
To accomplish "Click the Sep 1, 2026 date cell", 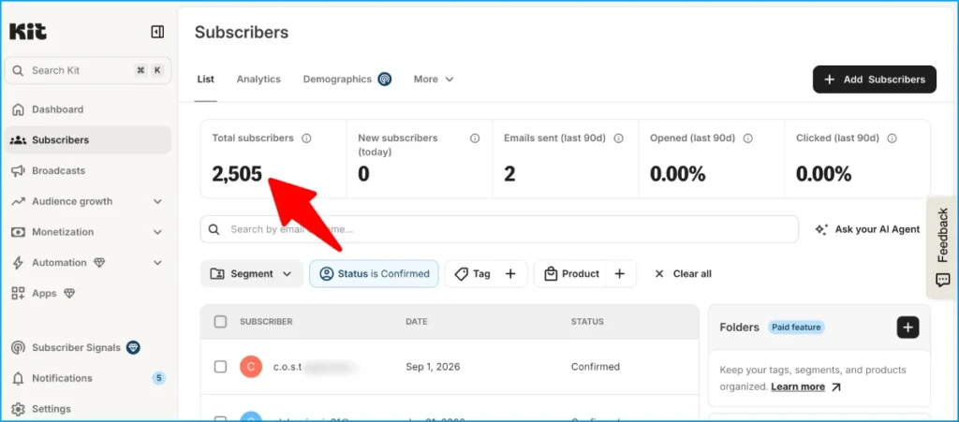I will [433, 367].
